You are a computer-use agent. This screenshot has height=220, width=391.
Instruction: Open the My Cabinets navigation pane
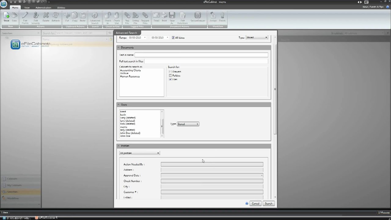[20, 185]
